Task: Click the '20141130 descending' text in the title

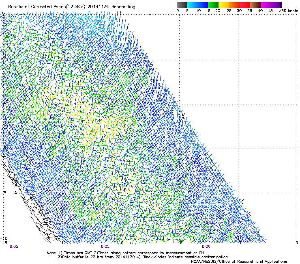Action: 111,7
